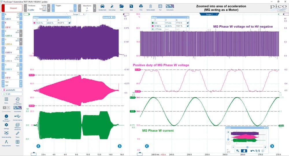289x156 pixels.
Task: Toggle the lock icon in Scope 1 rulers legend
Action: pos(69,23)
